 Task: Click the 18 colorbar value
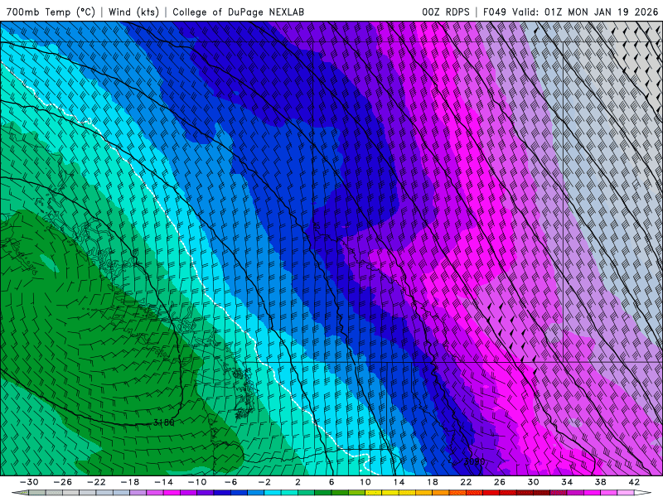click(x=432, y=482)
